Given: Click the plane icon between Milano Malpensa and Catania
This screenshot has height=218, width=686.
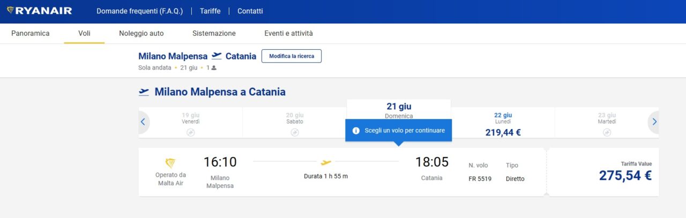Looking at the screenshot, I should pos(217,56).
